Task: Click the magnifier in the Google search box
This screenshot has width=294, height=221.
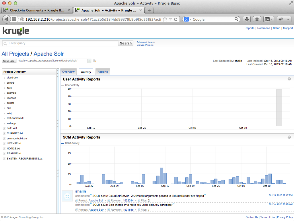Action: pos(236,19)
